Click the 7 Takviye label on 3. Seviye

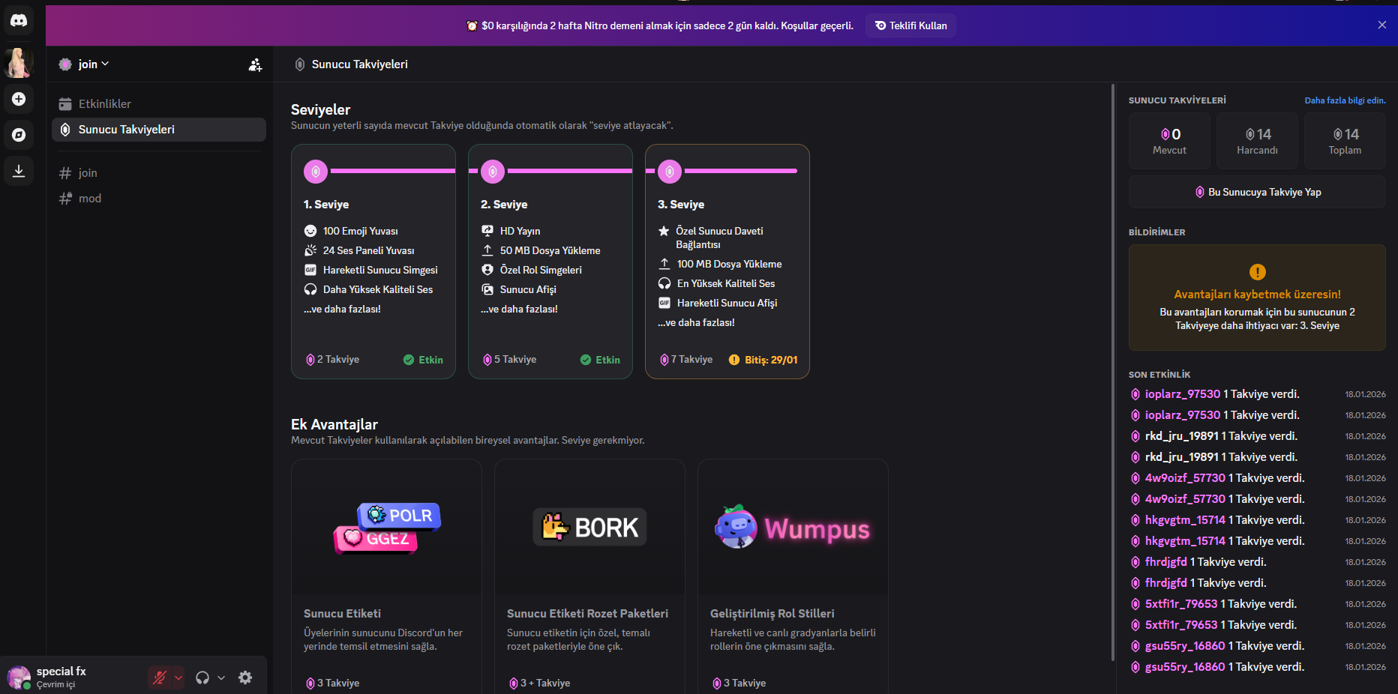point(686,360)
